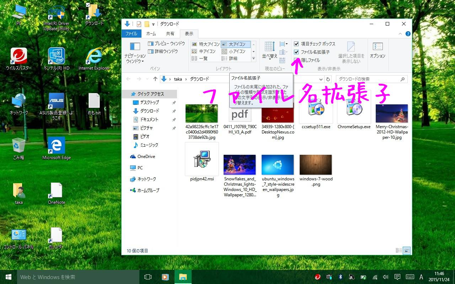Click the Web と Windows を検索 taskbar search
455x284 pixels.
(x=78, y=277)
